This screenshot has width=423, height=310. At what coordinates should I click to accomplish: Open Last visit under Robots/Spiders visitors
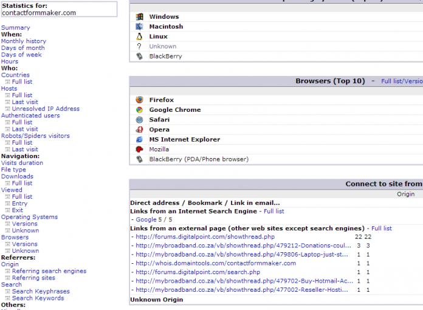[25, 149]
